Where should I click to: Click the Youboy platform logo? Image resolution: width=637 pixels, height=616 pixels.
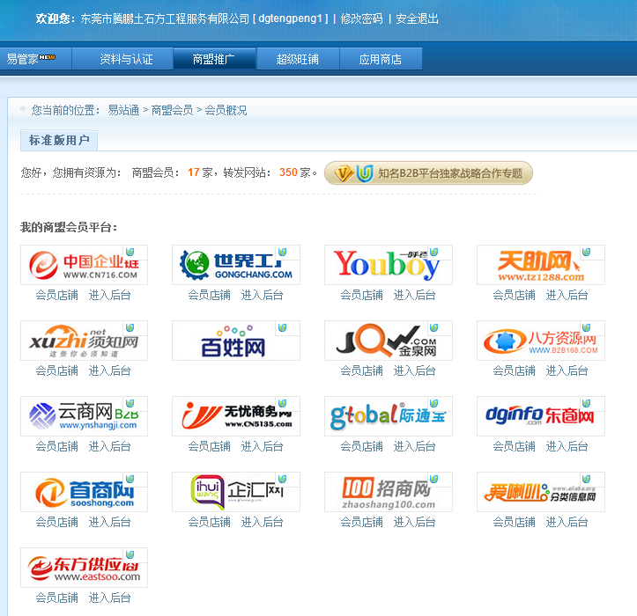(388, 265)
